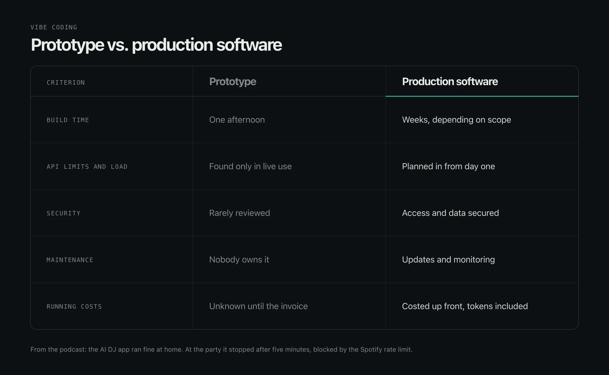Viewport: 609px width, 375px height.
Task: Click the 'BUILD TIME' row label
Action: [68, 120]
